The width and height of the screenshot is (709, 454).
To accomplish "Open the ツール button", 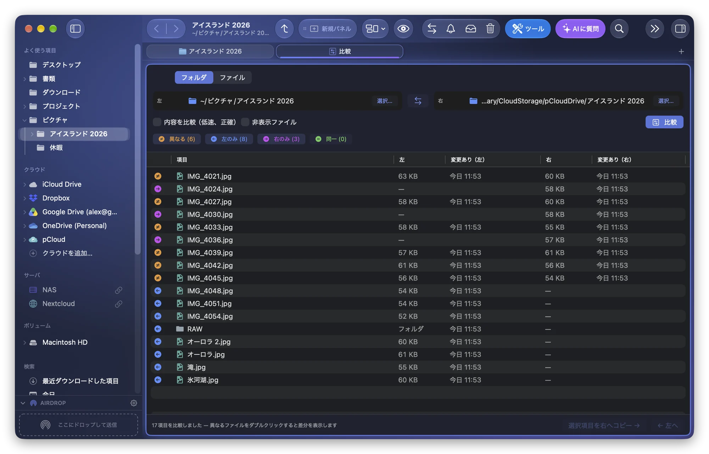I will [528, 29].
